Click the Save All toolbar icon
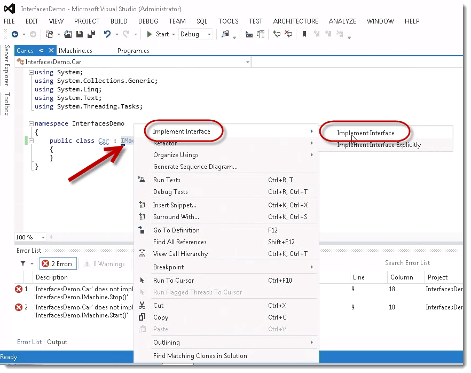 tap(91, 34)
